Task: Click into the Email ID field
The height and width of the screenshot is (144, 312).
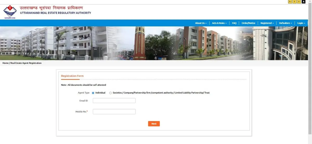Action: (114, 101)
